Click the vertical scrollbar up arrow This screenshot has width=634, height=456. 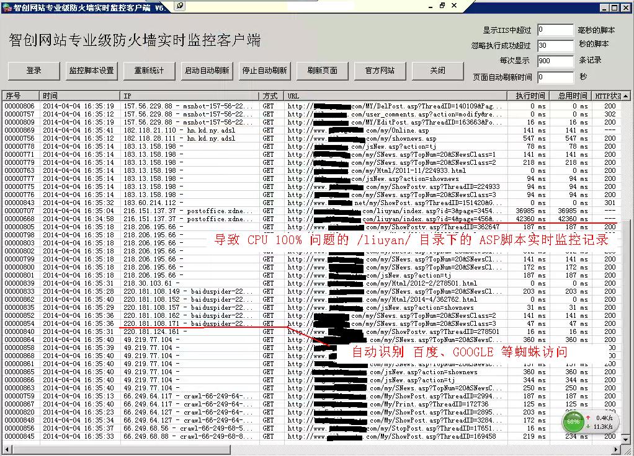pyautogui.click(x=626, y=96)
